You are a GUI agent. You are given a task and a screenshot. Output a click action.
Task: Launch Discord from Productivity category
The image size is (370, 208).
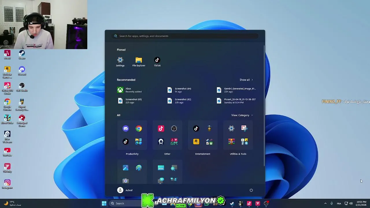tap(125, 129)
